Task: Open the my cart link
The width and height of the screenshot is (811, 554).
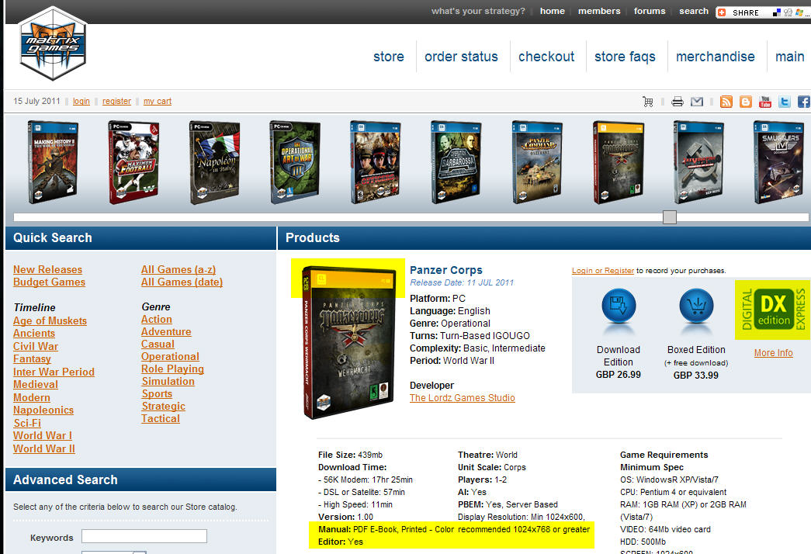Action: [158, 102]
